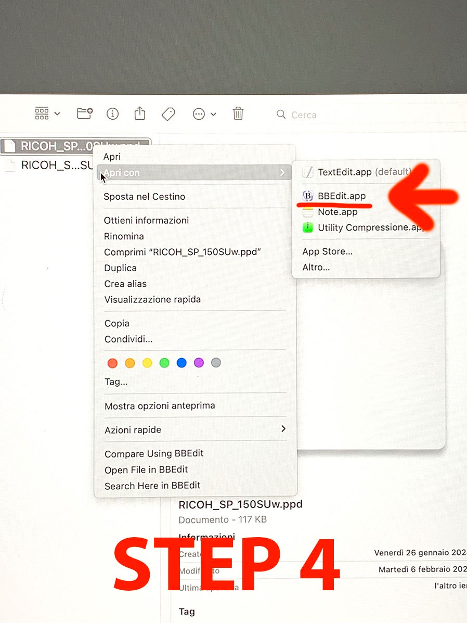Screen dimensions: 467x623
Task: Choose Visualizzazione rapida
Action: pos(152,299)
